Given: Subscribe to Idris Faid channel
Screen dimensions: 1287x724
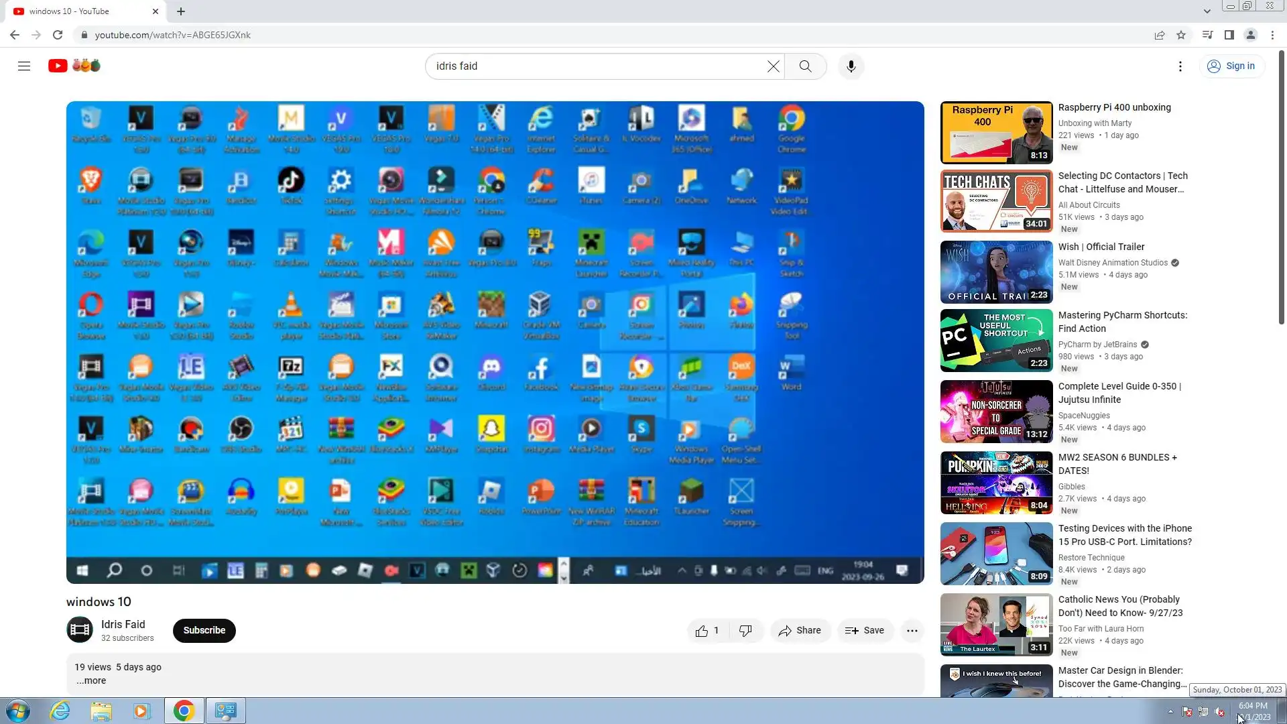Looking at the screenshot, I should tap(204, 631).
